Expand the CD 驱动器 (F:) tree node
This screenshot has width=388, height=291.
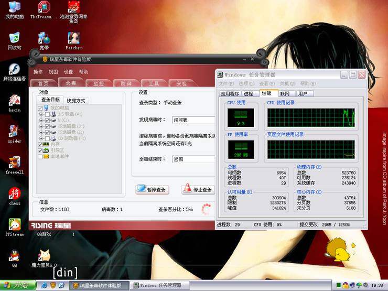41,138
